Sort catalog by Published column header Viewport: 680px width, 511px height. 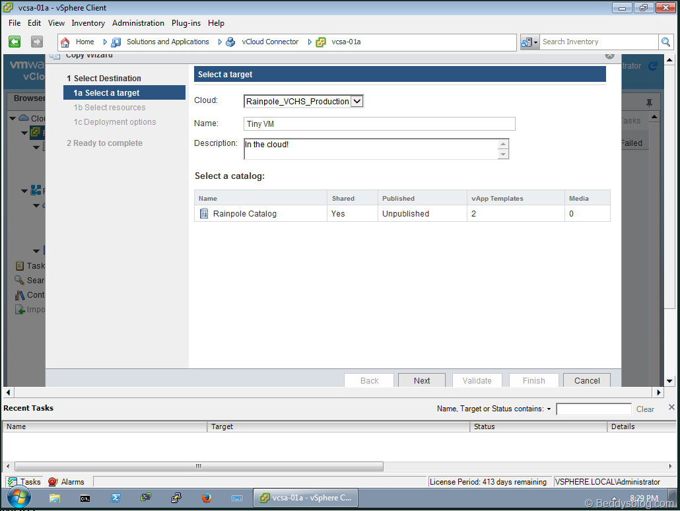tap(423, 198)
